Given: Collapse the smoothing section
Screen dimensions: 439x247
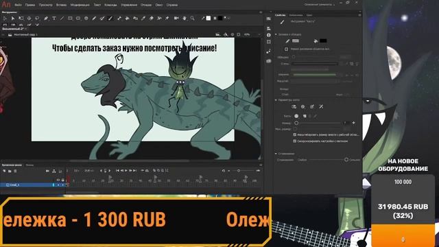Looking at the screenshot, I should (276, 154).
